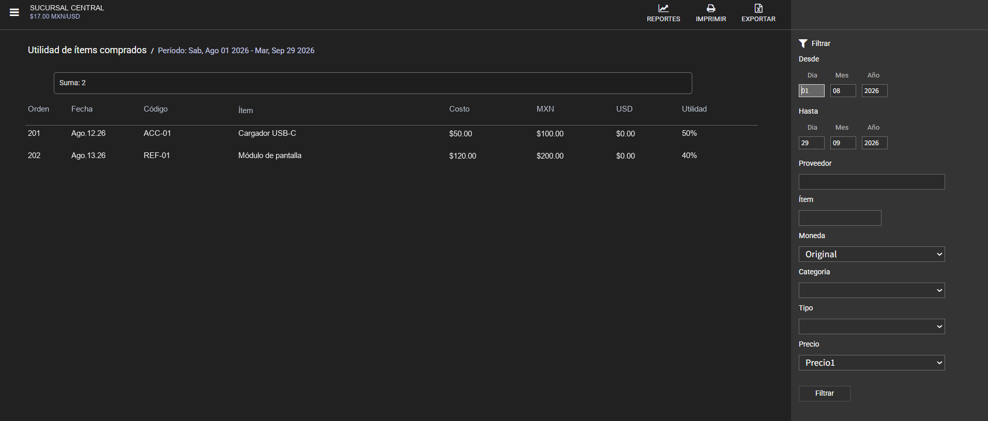The image size is (988, 421).
Task: Click the Hasta Año field
Action: [x=875, y=143]
